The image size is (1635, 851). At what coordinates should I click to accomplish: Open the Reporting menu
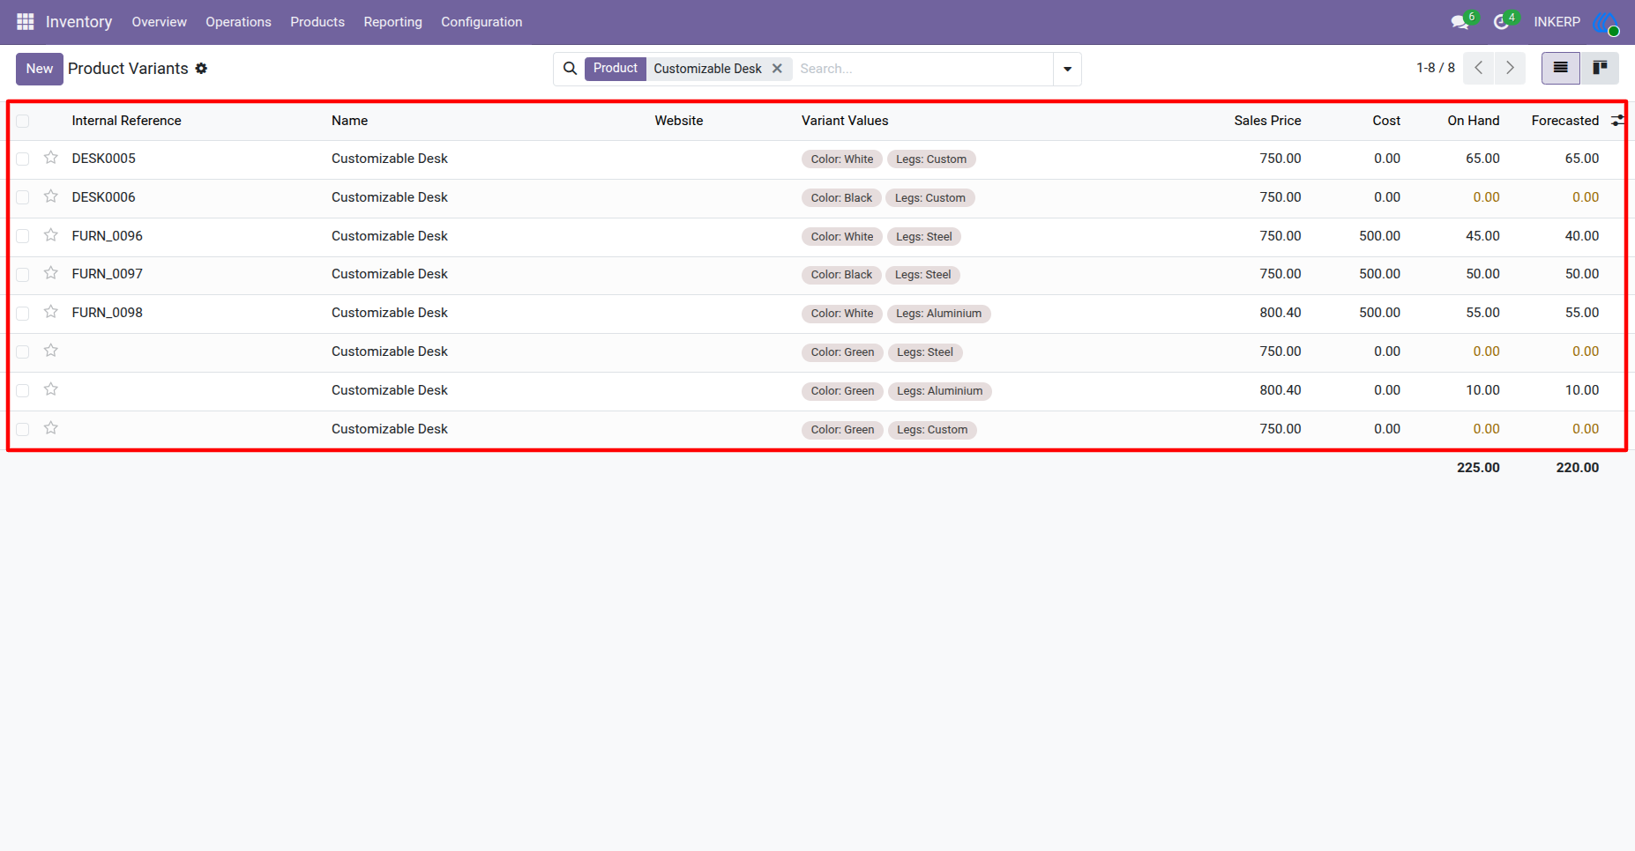(x=393, y=22)
